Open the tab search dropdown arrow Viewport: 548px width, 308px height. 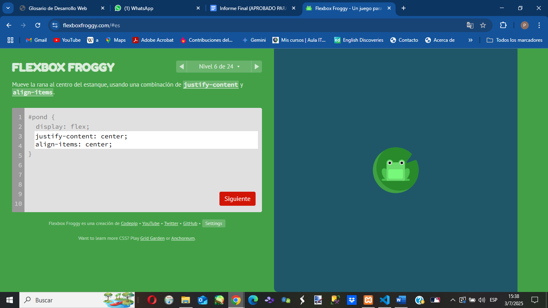pyautogui.click(x=7, y=8)
